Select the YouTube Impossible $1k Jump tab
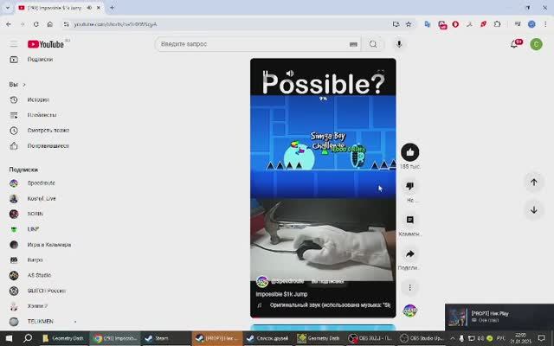Image resolution: width=554 pixels, height=346 pixels. (53, 8)
